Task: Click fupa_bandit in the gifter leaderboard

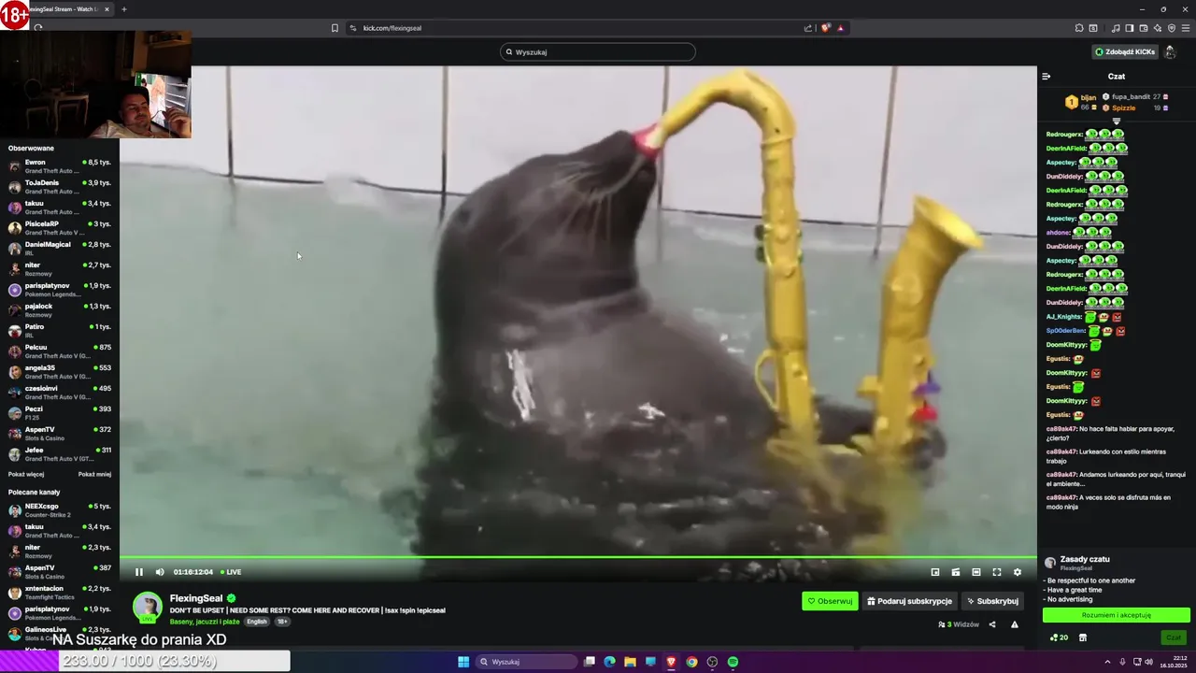Action: coord(1135,97)
